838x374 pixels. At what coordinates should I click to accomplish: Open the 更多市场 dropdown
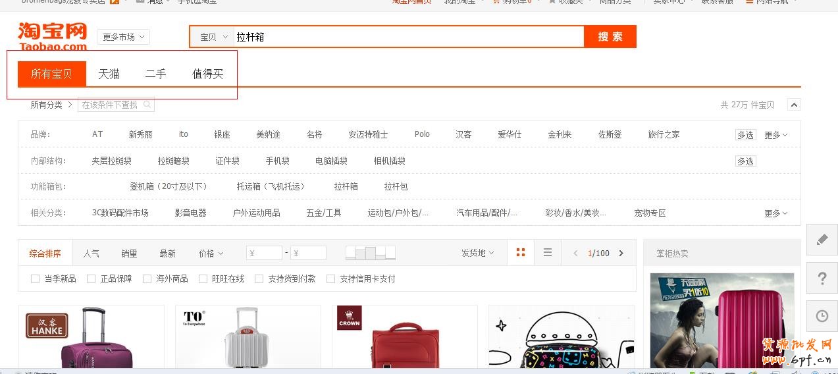(x=123, y=38)
